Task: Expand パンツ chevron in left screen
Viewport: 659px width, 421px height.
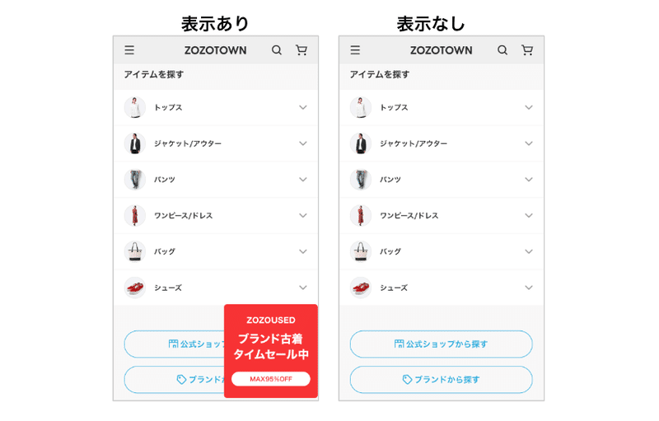Action: pyautogui.click(x=303, y=180)
